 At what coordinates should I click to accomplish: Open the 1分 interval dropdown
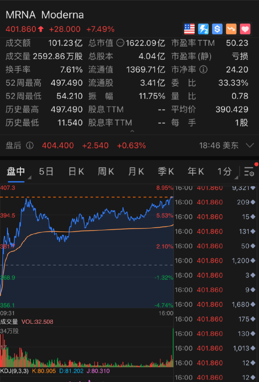pyautogui.click(x=227, y=172)
